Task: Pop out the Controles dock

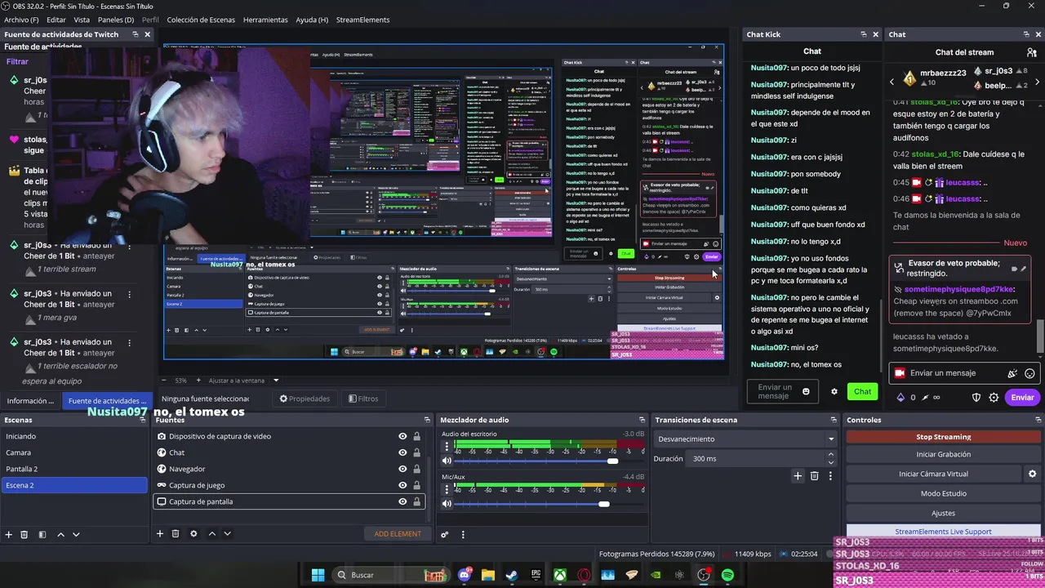Action: [1037, 420]
